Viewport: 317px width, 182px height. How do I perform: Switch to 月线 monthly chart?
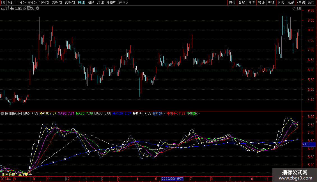[100, 3]
